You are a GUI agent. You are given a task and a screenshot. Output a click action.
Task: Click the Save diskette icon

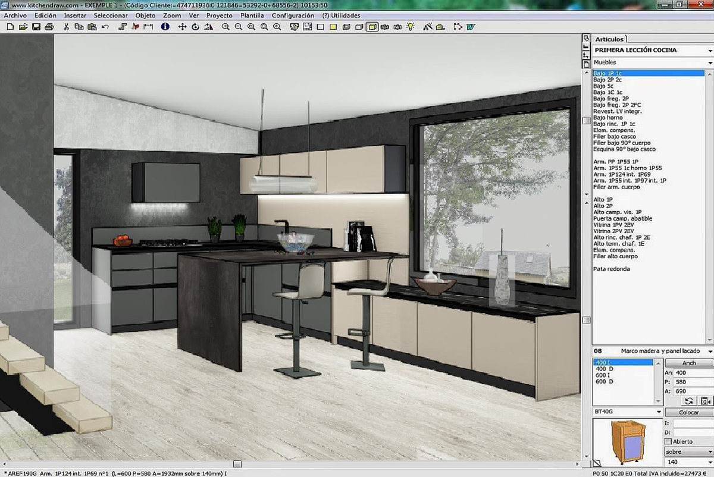pos(36,27)
